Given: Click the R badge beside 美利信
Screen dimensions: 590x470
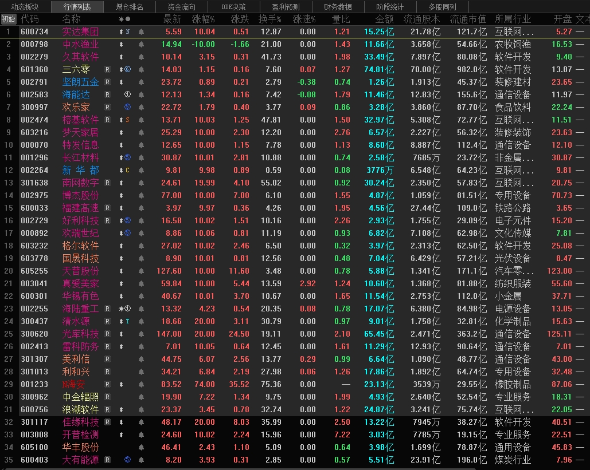Looking at the screenshot, I should point(107,359).
